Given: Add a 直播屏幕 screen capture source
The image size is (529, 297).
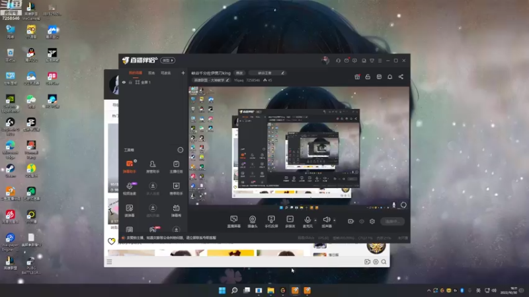Looking at the screenshot, I should point(234,222).
